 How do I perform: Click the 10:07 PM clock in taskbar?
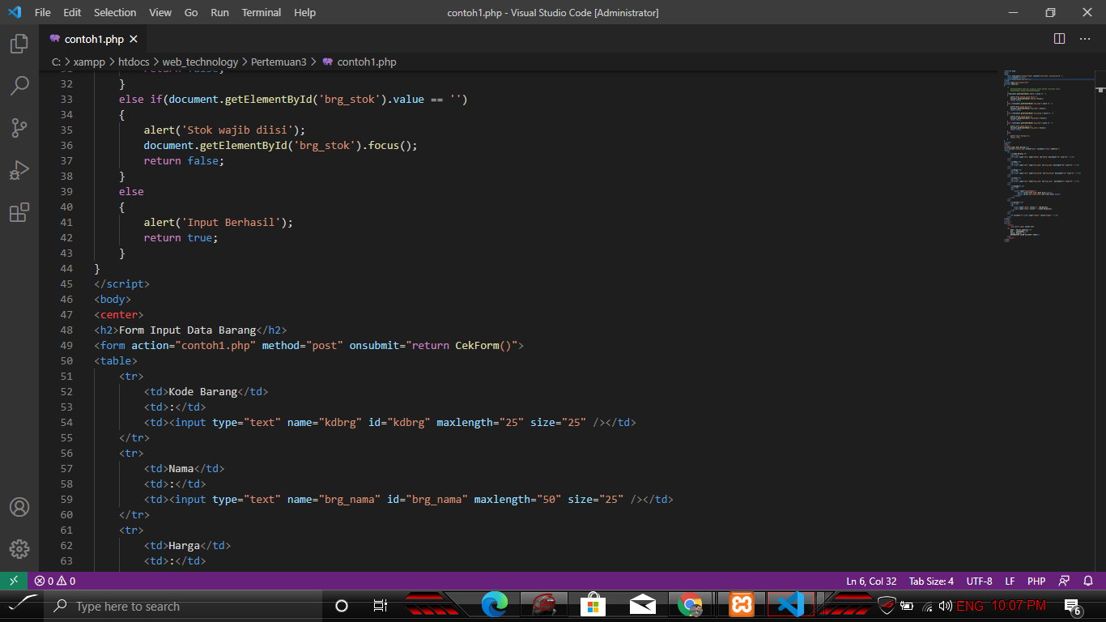1019,606
